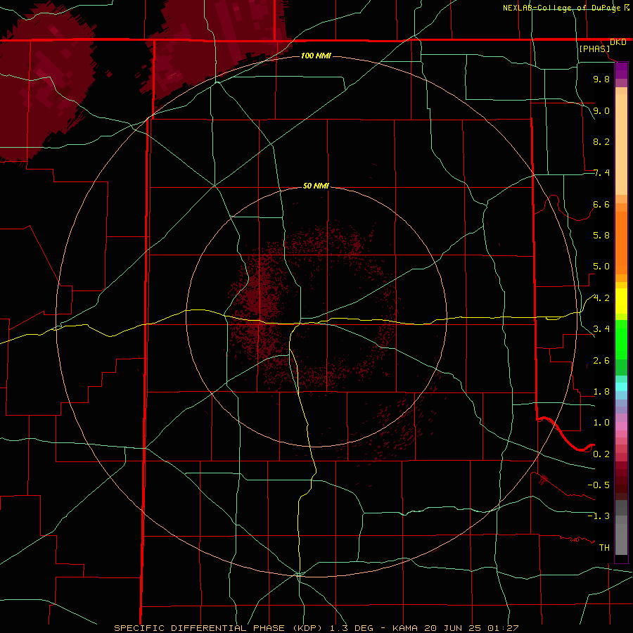Pick the cyan color bar segment

pos(621,386)
